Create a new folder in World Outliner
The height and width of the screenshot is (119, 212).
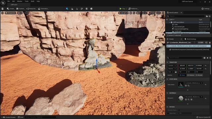coord(207,16)
